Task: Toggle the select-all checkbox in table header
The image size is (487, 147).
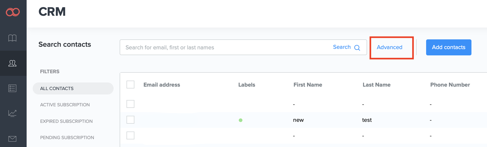Action: [130, 85]
